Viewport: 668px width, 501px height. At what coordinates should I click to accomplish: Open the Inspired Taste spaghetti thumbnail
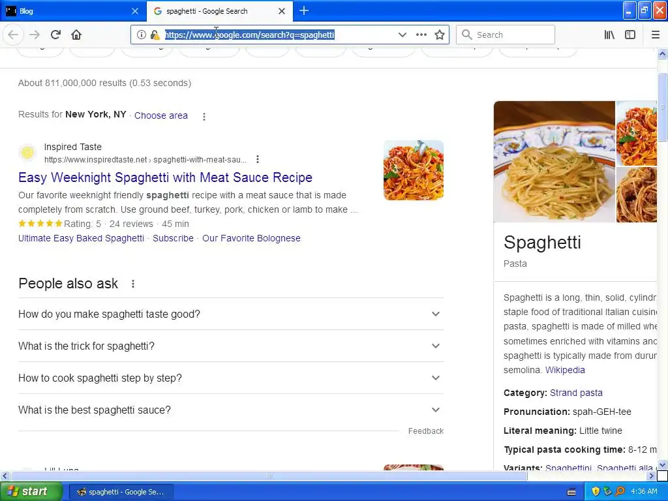click(414, 170)
